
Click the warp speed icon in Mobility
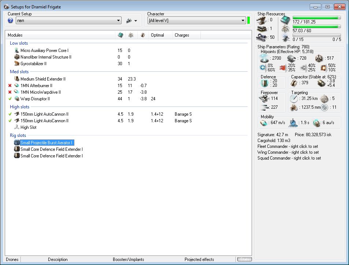316,123
